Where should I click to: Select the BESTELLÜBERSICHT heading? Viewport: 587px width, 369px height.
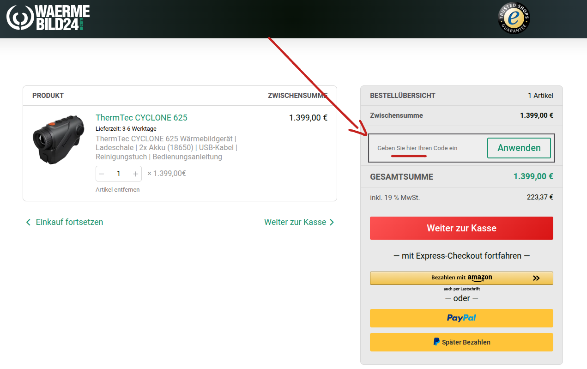tap(403, 96)
